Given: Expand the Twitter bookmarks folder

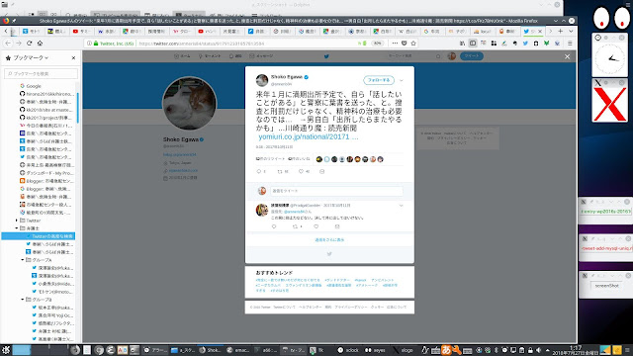Looking at the screenshot, I should [17, 221].
